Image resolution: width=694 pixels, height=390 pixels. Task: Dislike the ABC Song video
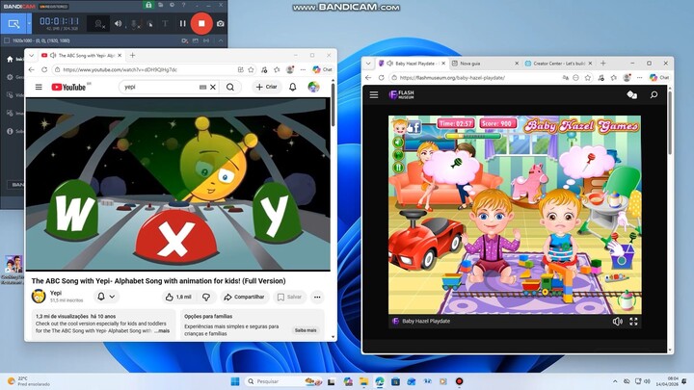click(x=206, y=298)
